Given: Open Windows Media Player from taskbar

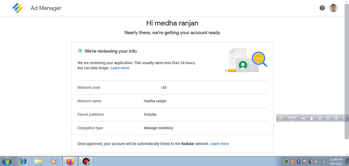Looking at the screenshot, I should coord(53,161).
